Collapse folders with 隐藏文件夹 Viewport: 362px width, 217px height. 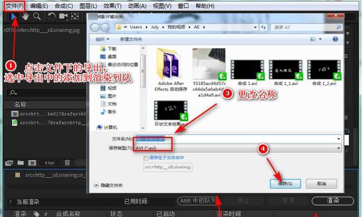pos(108,185)
